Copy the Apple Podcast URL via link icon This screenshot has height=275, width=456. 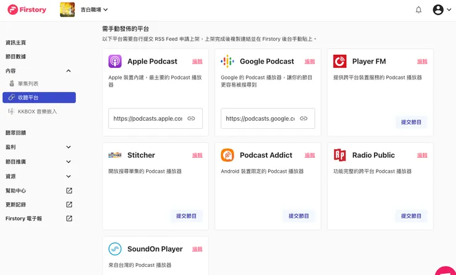coord(191,118)
